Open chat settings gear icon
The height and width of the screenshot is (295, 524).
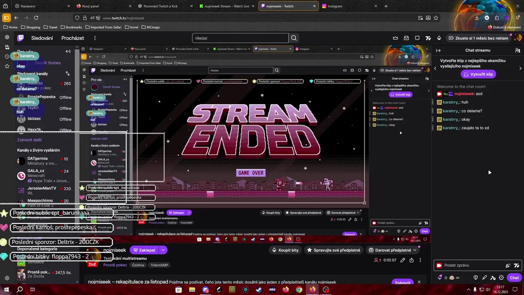[501, 277]
